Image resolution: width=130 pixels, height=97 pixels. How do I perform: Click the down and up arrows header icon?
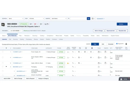tap(47, 24)
